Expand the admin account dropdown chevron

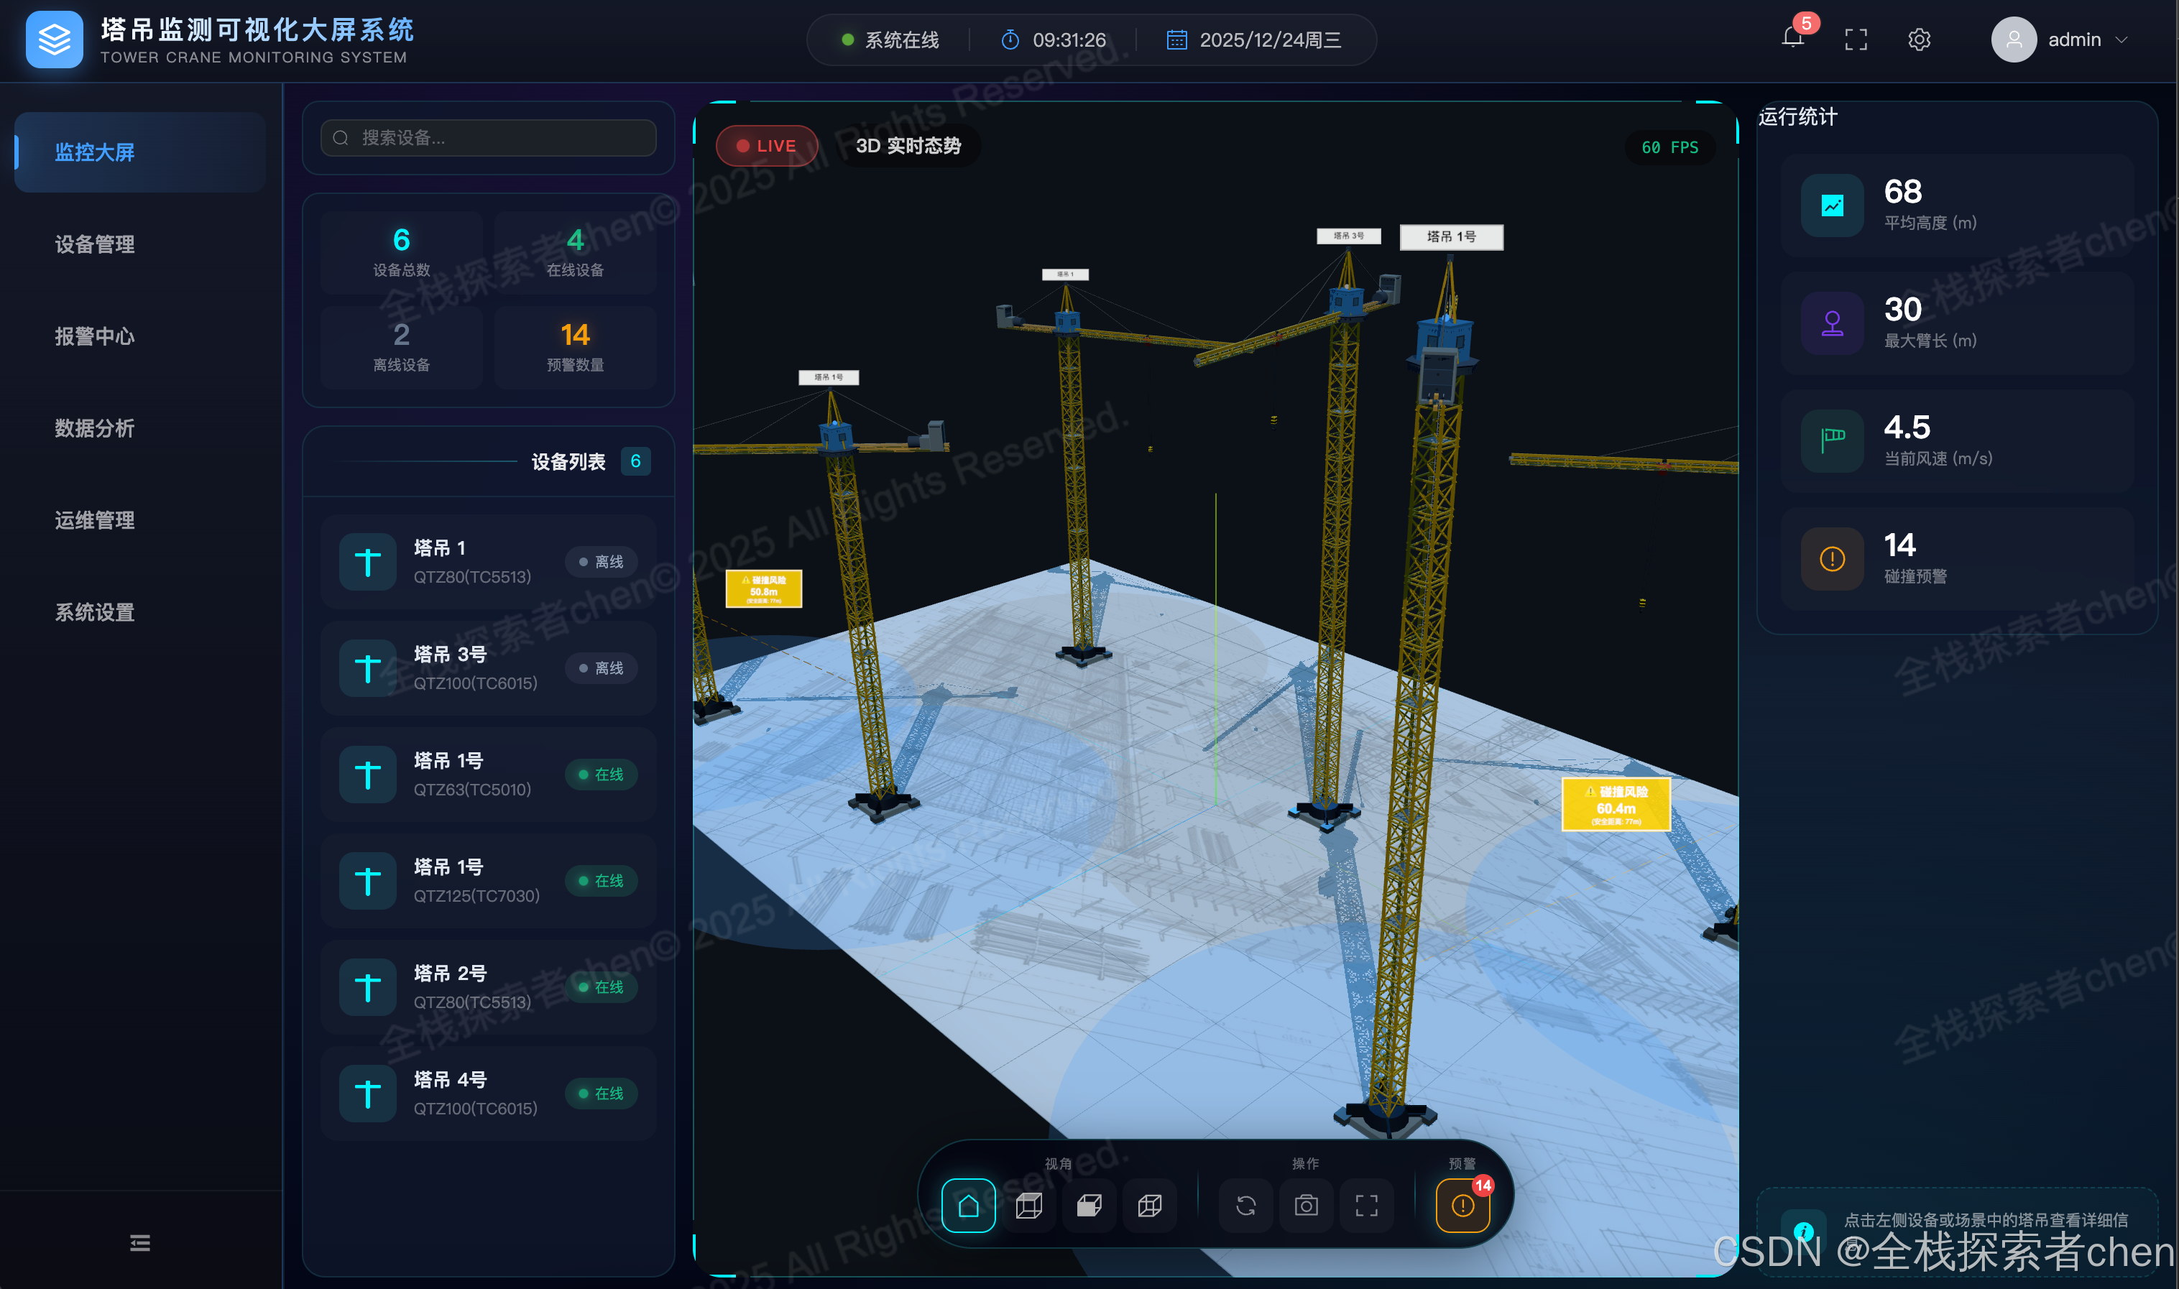pos(2122,40)
